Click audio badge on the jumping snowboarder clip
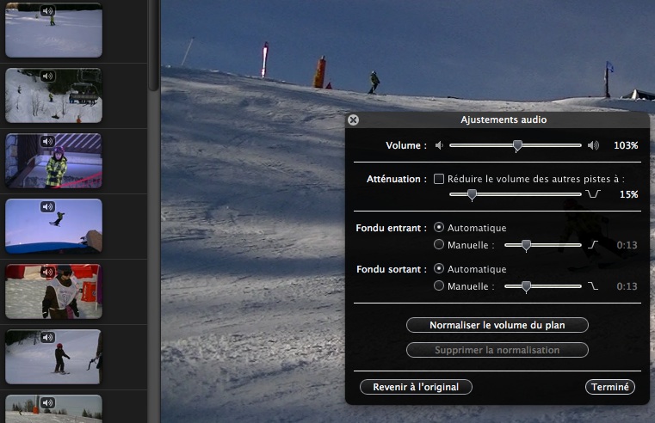 click(x=47, y=206)
